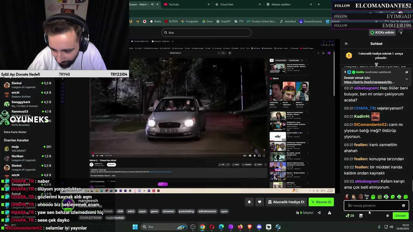The width and height of the screenshot is (413, 232).
Task: Seek the YouTube video progress bar
Action: tap(178, 154)
